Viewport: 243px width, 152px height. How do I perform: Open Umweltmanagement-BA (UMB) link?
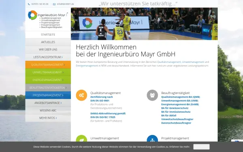point(179,101)
